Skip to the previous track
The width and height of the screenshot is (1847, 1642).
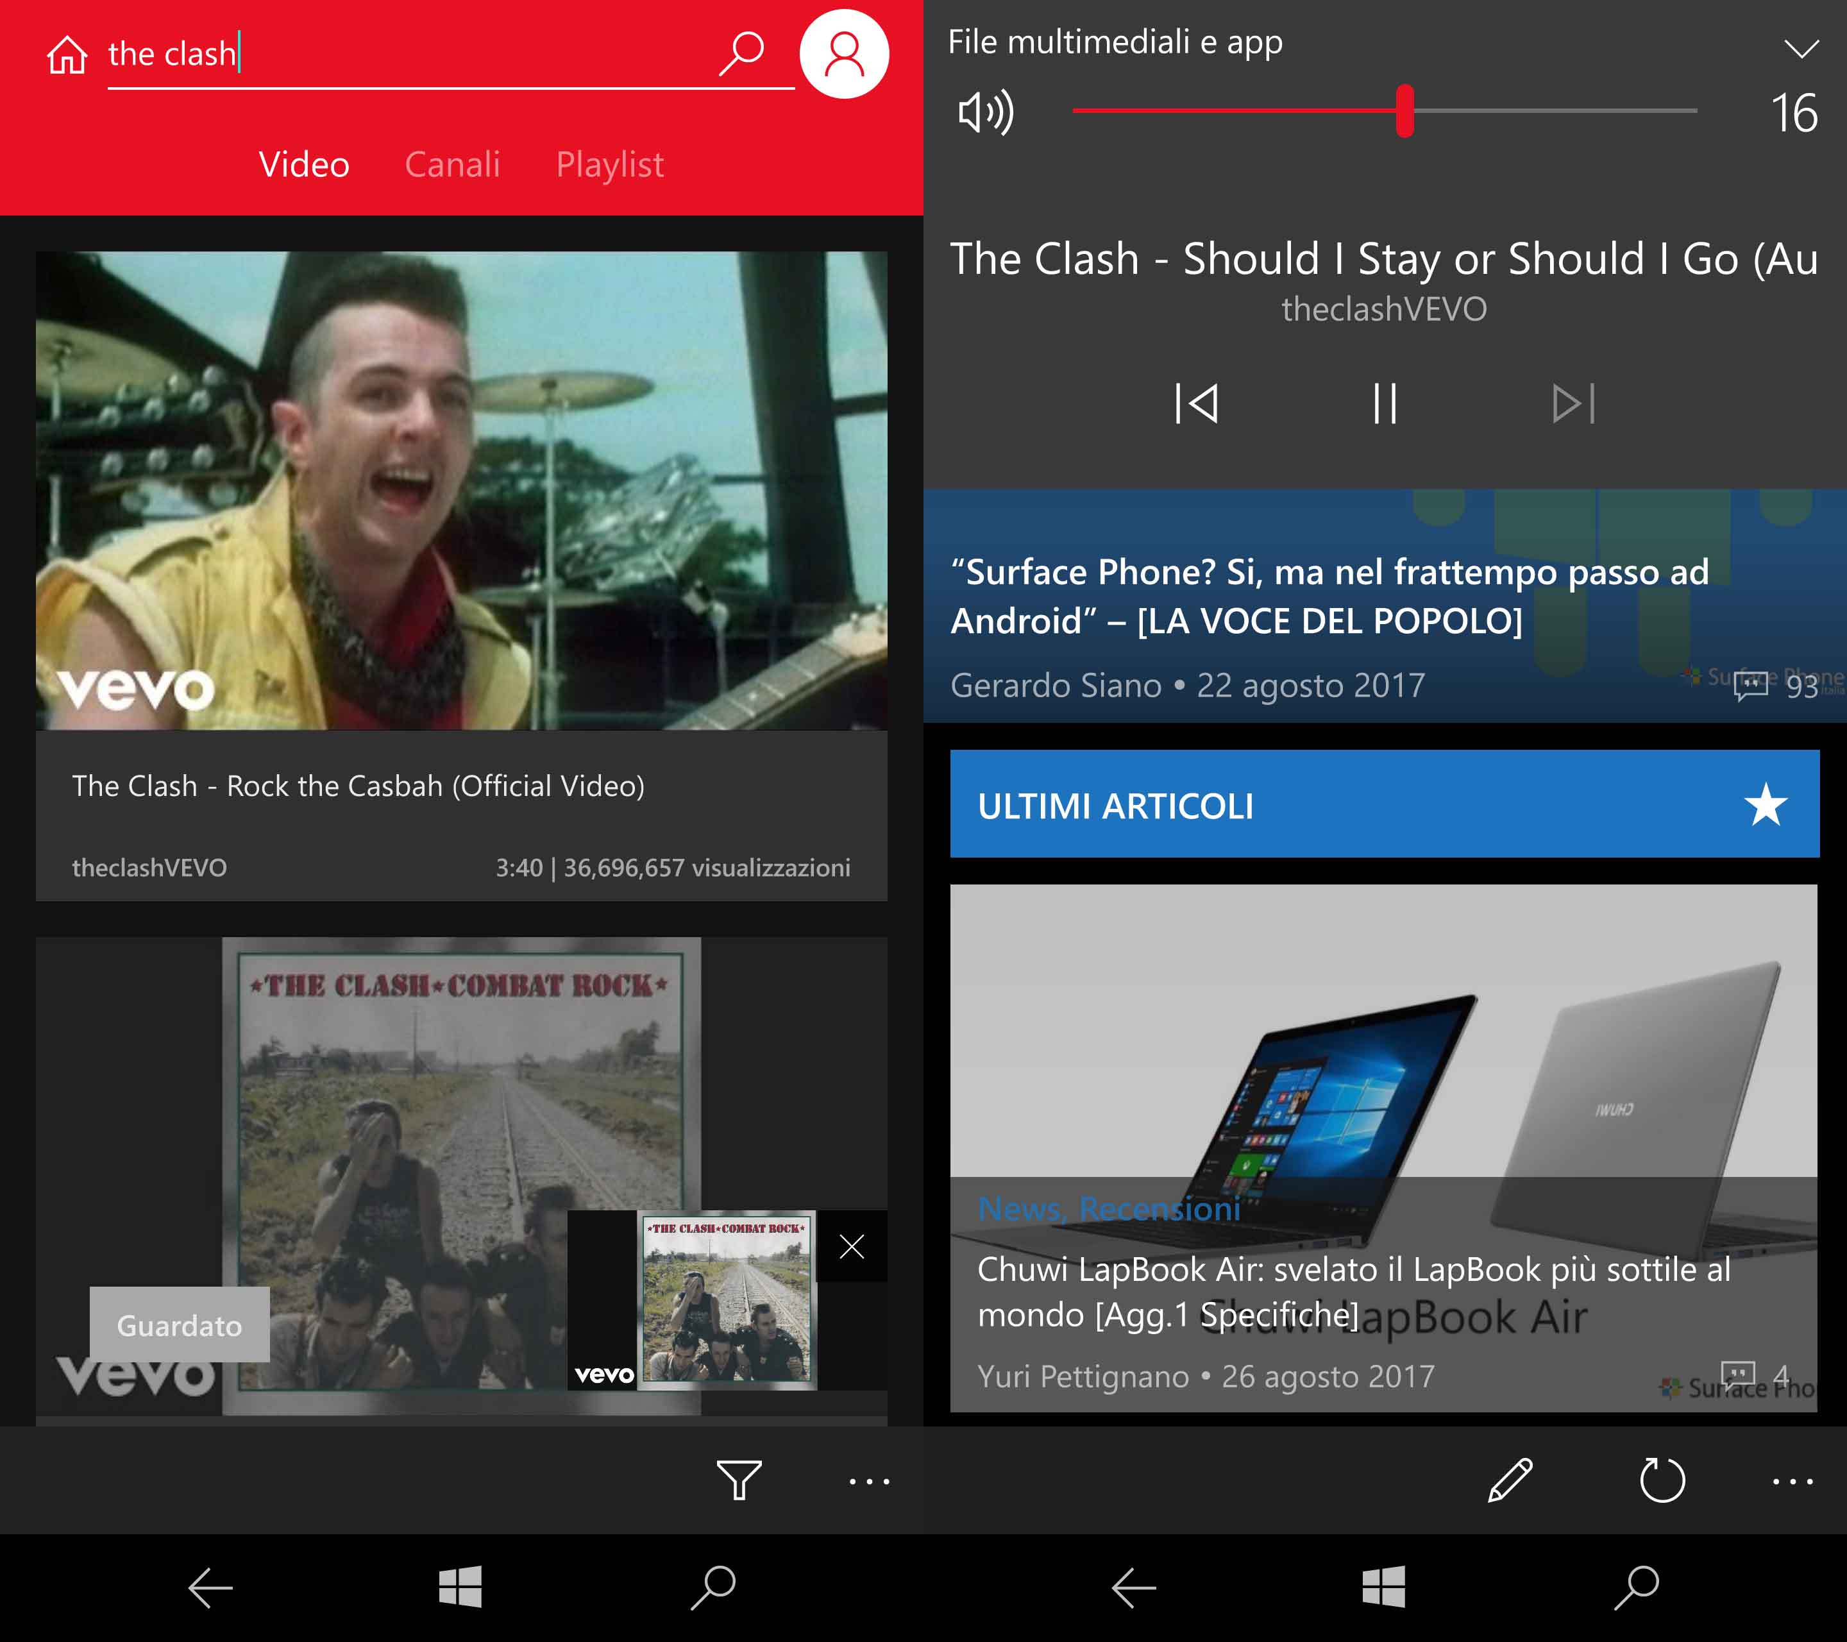point(1197,403)
